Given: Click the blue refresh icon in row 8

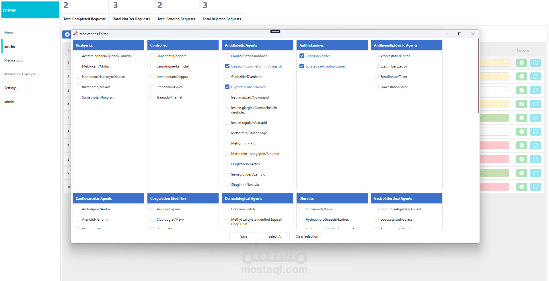Looking at the screenshot, I should (x=535, y=159).
